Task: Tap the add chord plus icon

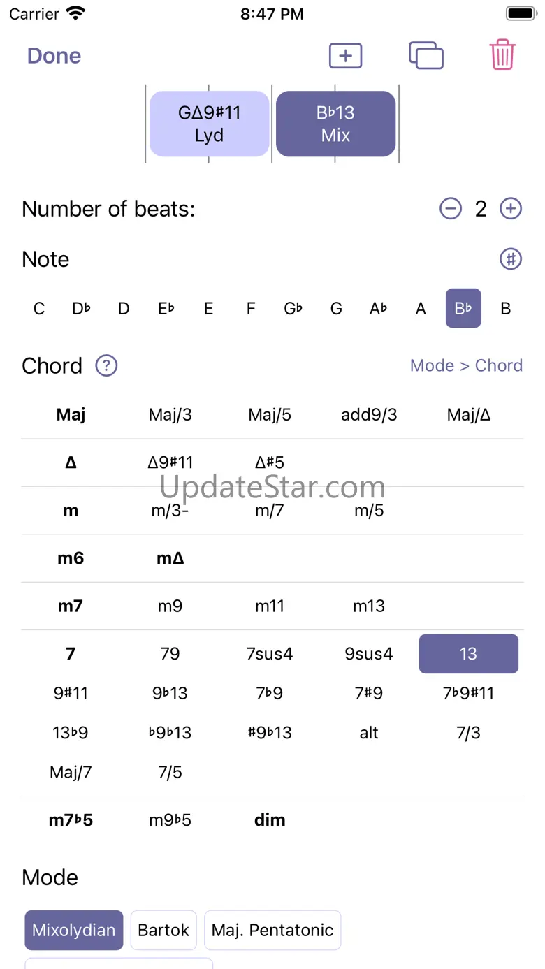Action: [345, 56]
